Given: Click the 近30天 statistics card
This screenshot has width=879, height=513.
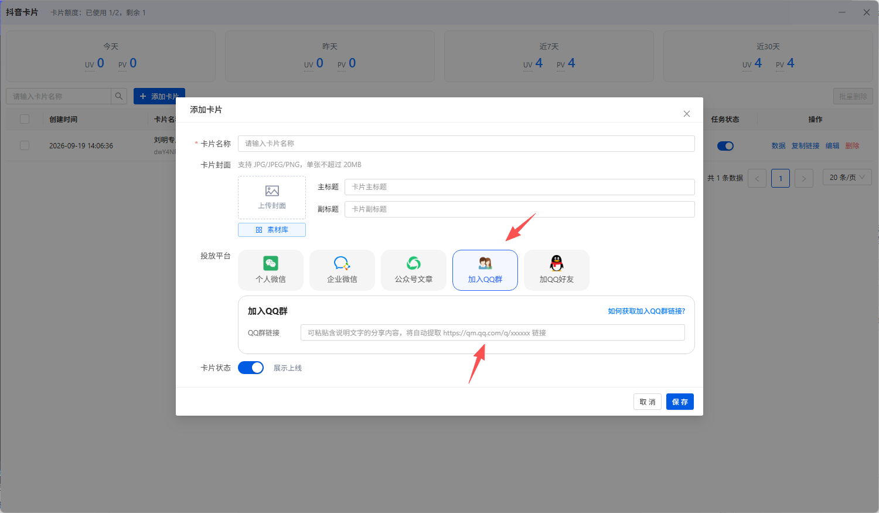Looking at the screenshot, I should pyautogui.click(x=768, y=56).
